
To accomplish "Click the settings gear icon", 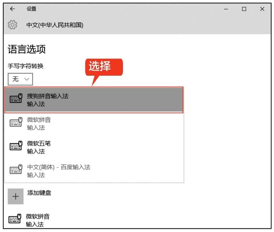I will [x=12, y=25].
